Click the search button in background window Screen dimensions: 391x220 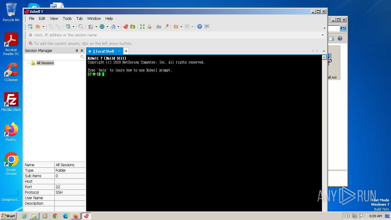point(343,28)
